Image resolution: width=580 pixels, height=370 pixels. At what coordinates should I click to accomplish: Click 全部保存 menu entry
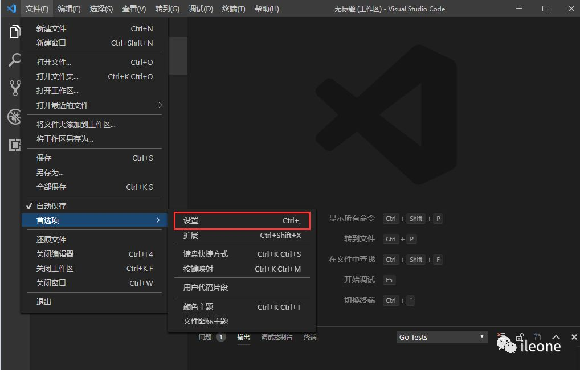(x=95, y=187)
